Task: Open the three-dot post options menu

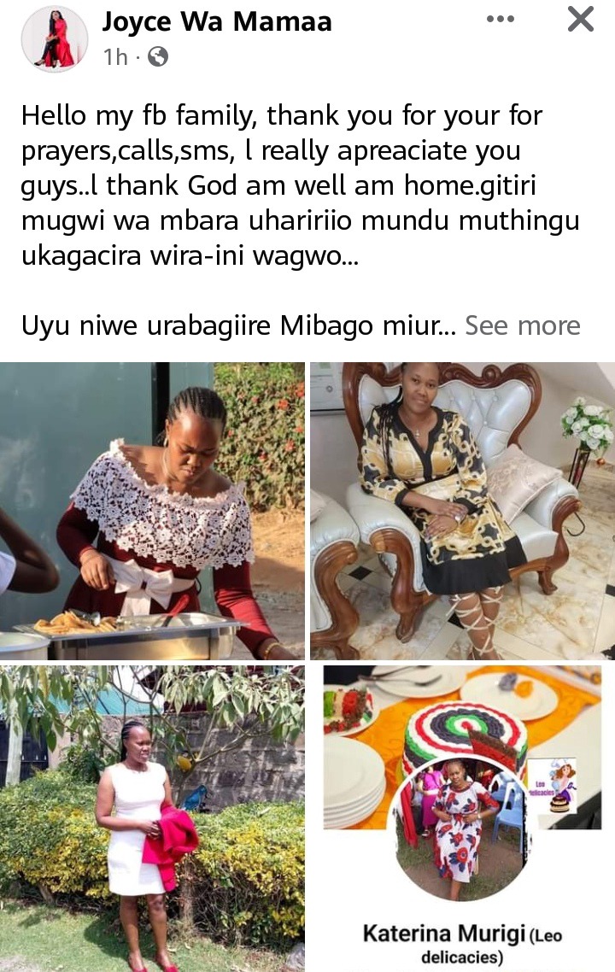Action: [500, 19]
